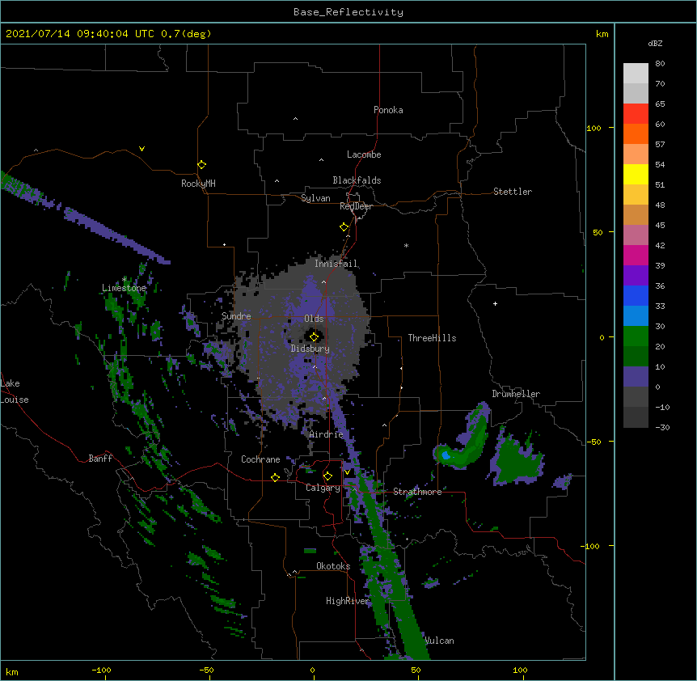697x681 pixels.
Task: Click the Base_Reflectivity title text
Action: point(348,12)
